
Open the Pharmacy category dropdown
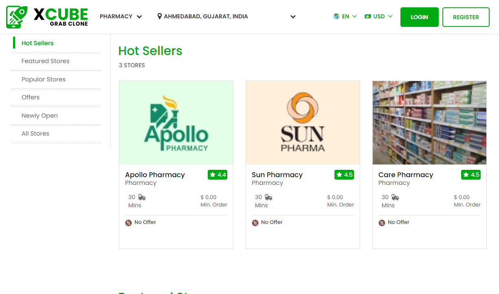pyautogui.click(x=121, y=16)
